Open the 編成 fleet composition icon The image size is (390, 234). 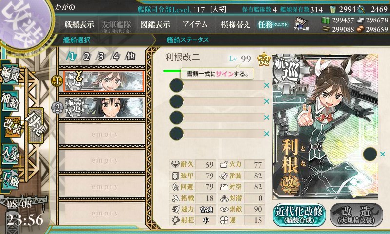tap(10, 75)
